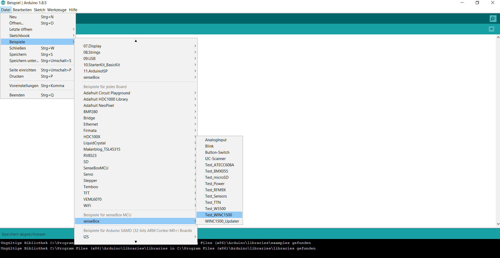Open the WINC1500_Updater example
500x258 pixels.
[x=219, y=221]
